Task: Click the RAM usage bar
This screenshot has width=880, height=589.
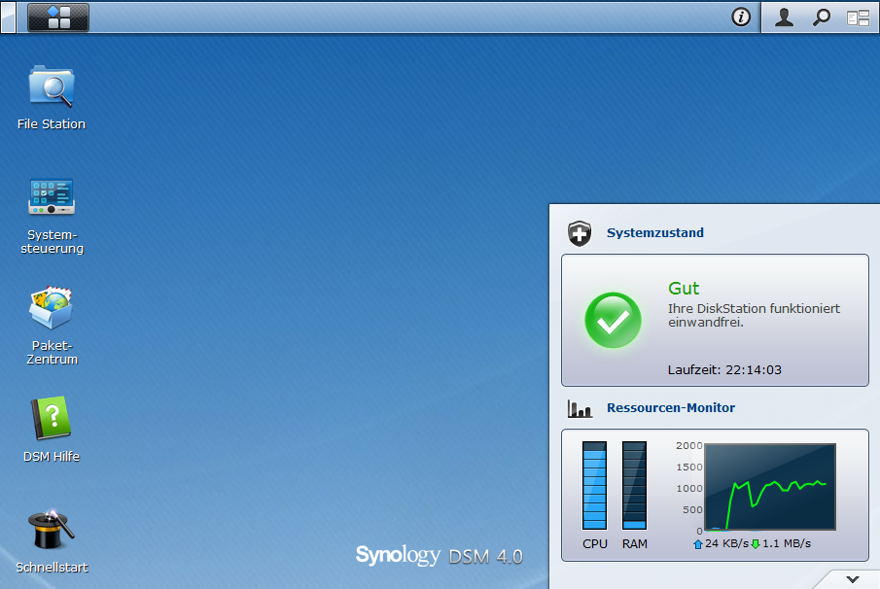Action: 634,485
